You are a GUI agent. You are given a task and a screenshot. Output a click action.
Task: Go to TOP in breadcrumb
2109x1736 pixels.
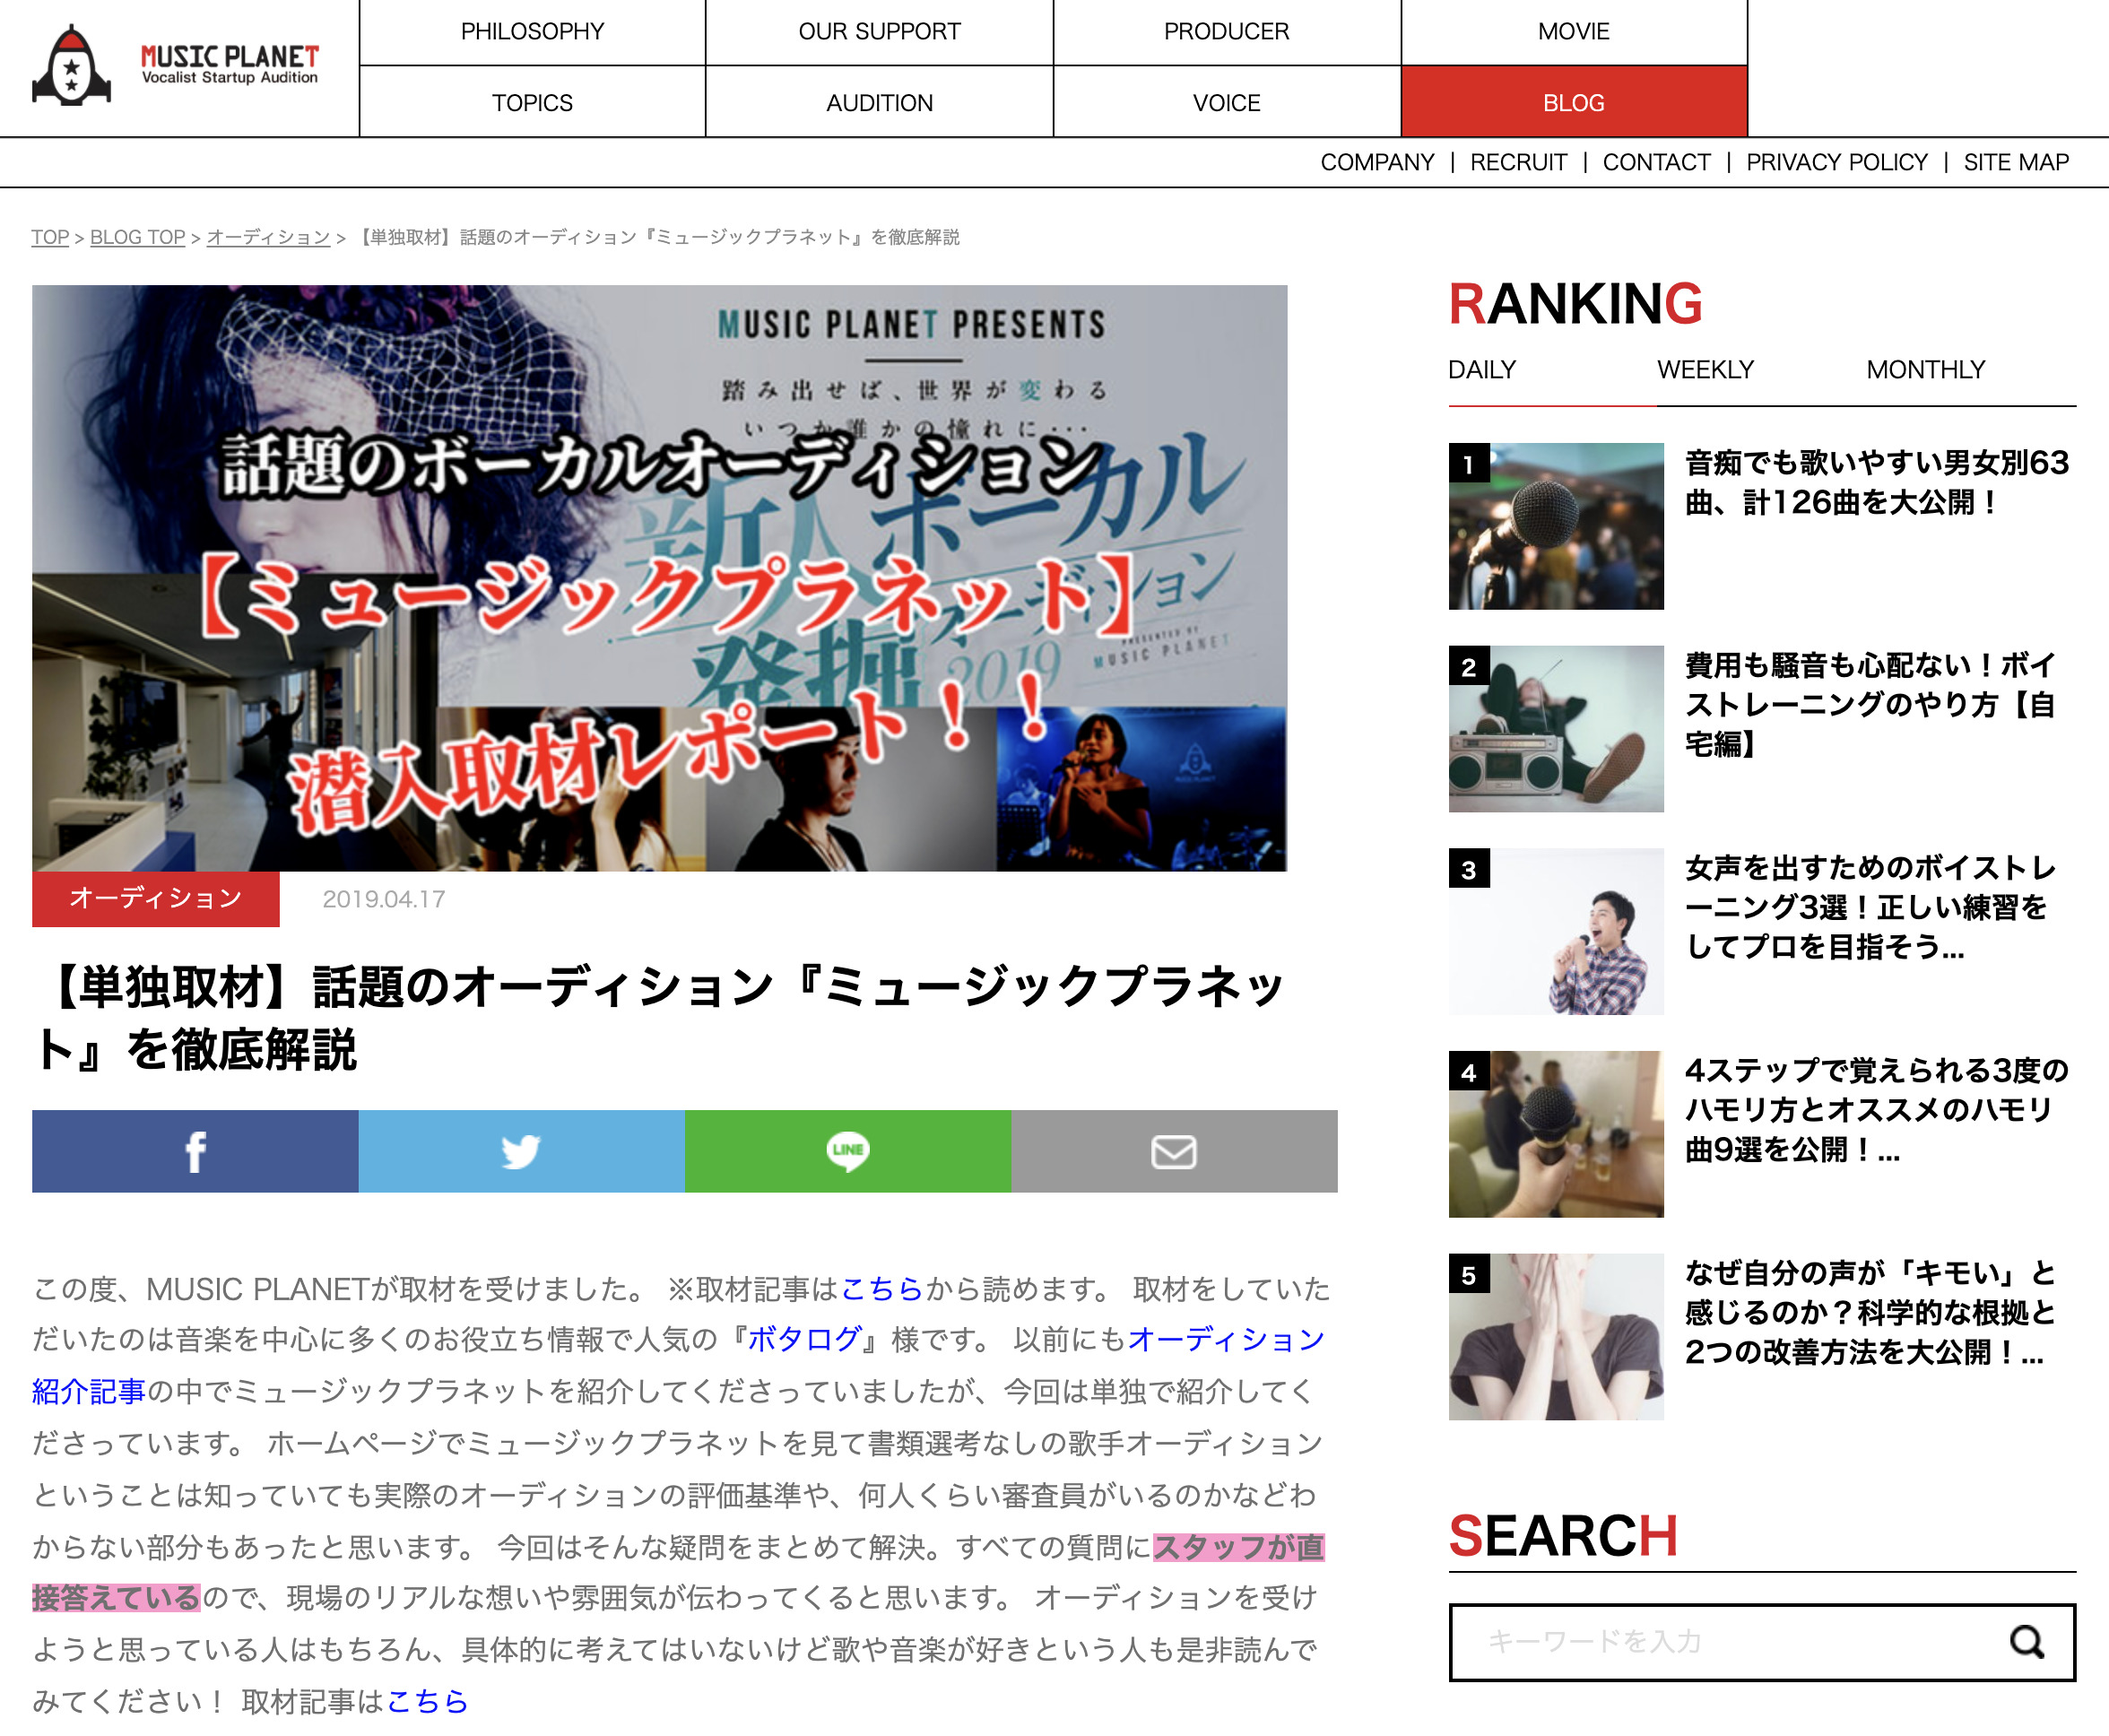(50, 237)
